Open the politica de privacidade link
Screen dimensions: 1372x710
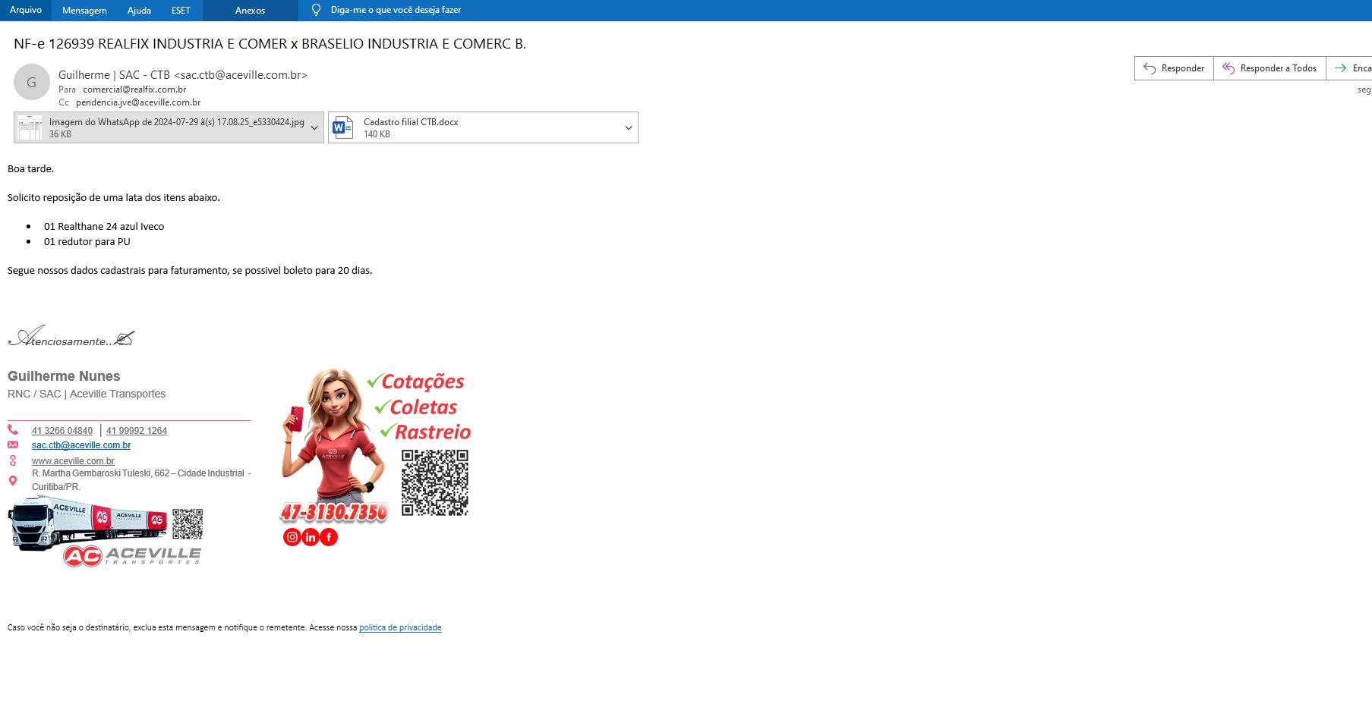(400, 627)
